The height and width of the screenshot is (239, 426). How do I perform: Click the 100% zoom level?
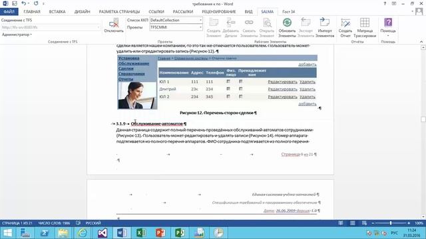coord(419,223)
